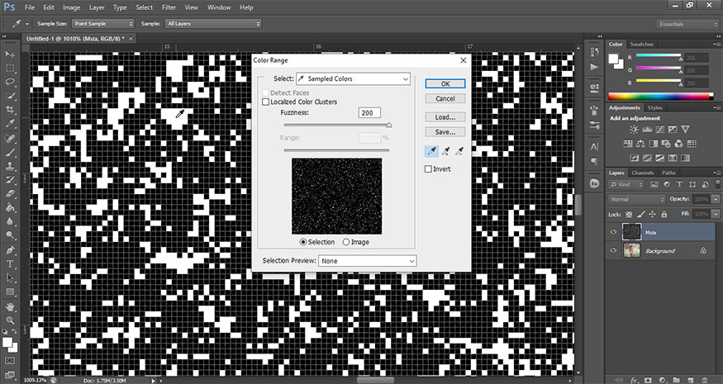Open the Opacity slider dropdown arrow
Viewport: 723px width, 384px height.
(716, 200)
